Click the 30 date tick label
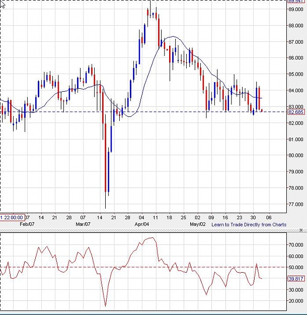 pos(253,218)
